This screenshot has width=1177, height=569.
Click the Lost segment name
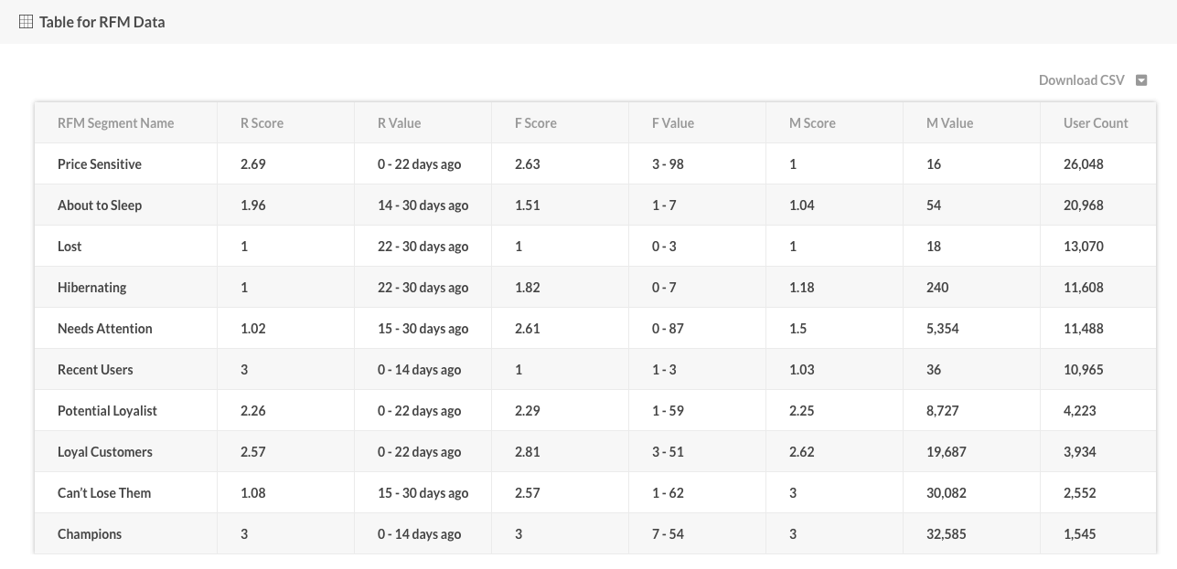[x=70, y=247]
